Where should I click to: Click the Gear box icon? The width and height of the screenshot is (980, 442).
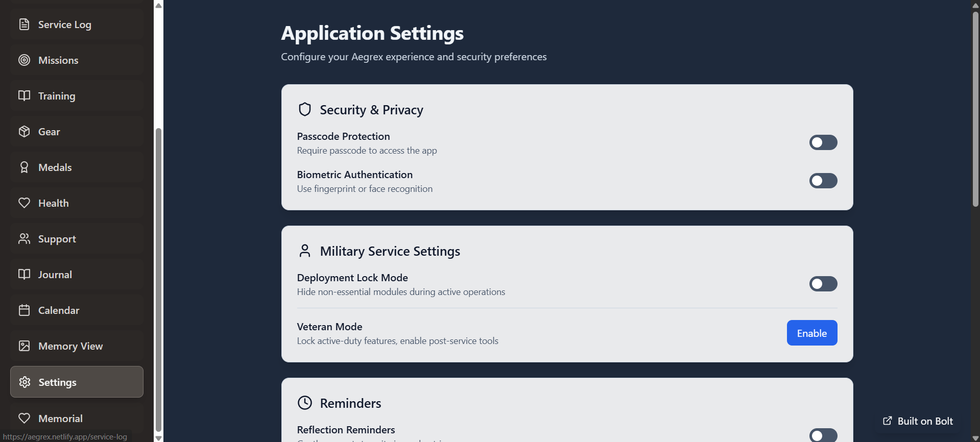(x=24, y=132)
